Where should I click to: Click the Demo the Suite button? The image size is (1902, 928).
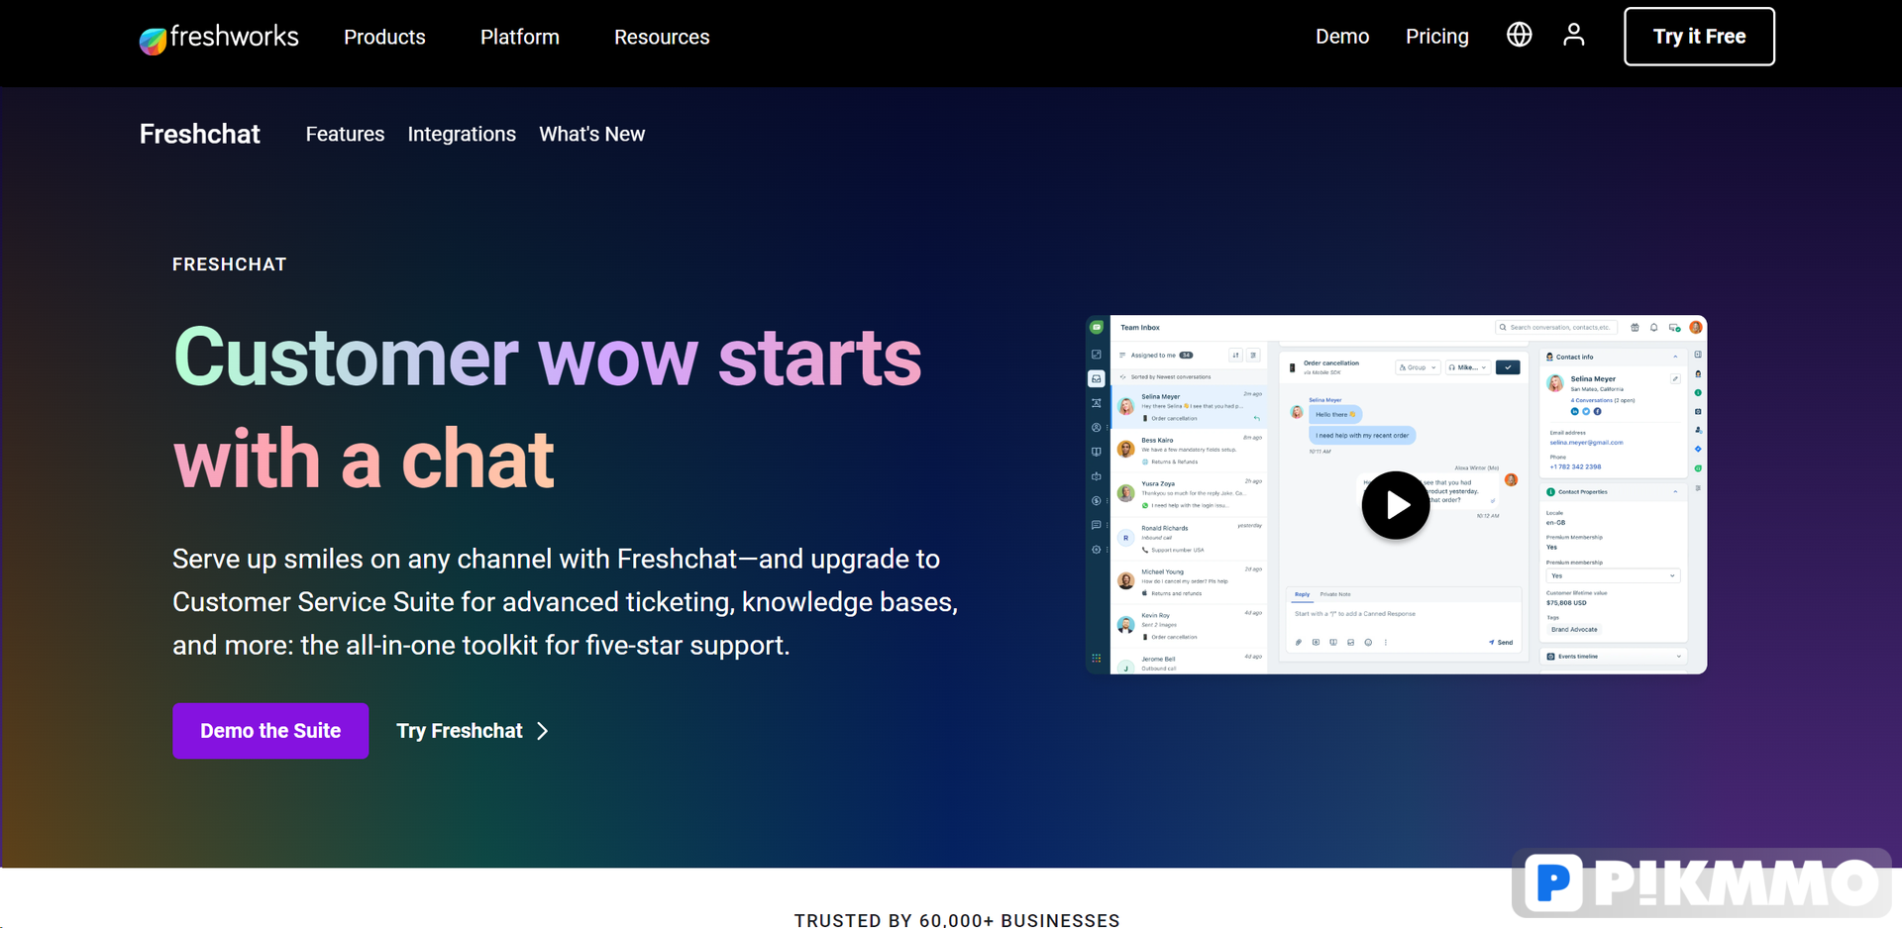(x=270, y=731)
